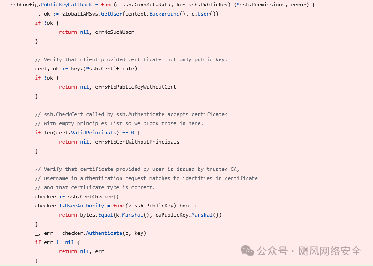This screenshot has width=373, height=266.
Task: Click the WeChat logo in the watermark
Action: (x=248, y=250)
